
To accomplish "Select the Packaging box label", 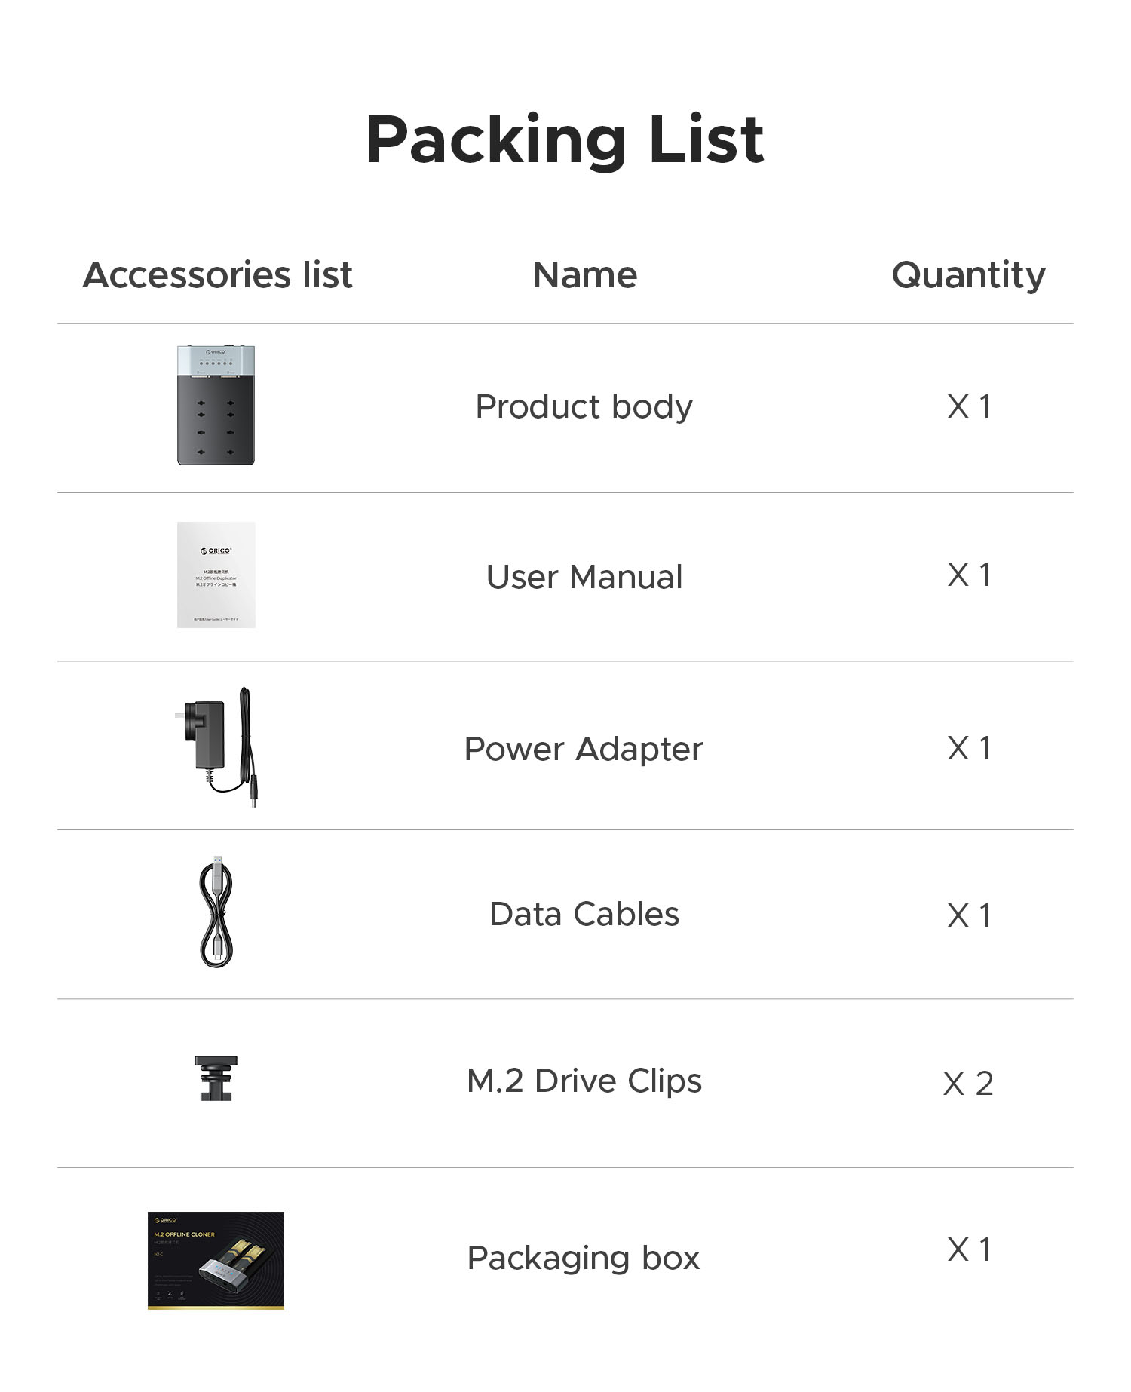I will [x=584, y=1258].
